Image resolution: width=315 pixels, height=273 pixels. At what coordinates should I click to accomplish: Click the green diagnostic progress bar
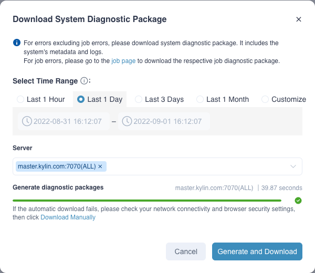(147, 200)
